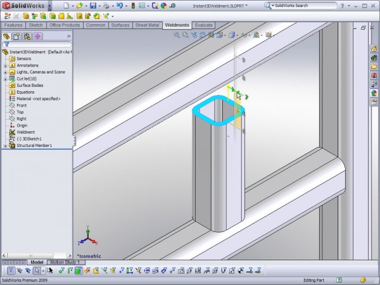Screen dimensions: 380x285
Task: Toggle the Select tool in the filter toolbar
Action: (37, 270)
